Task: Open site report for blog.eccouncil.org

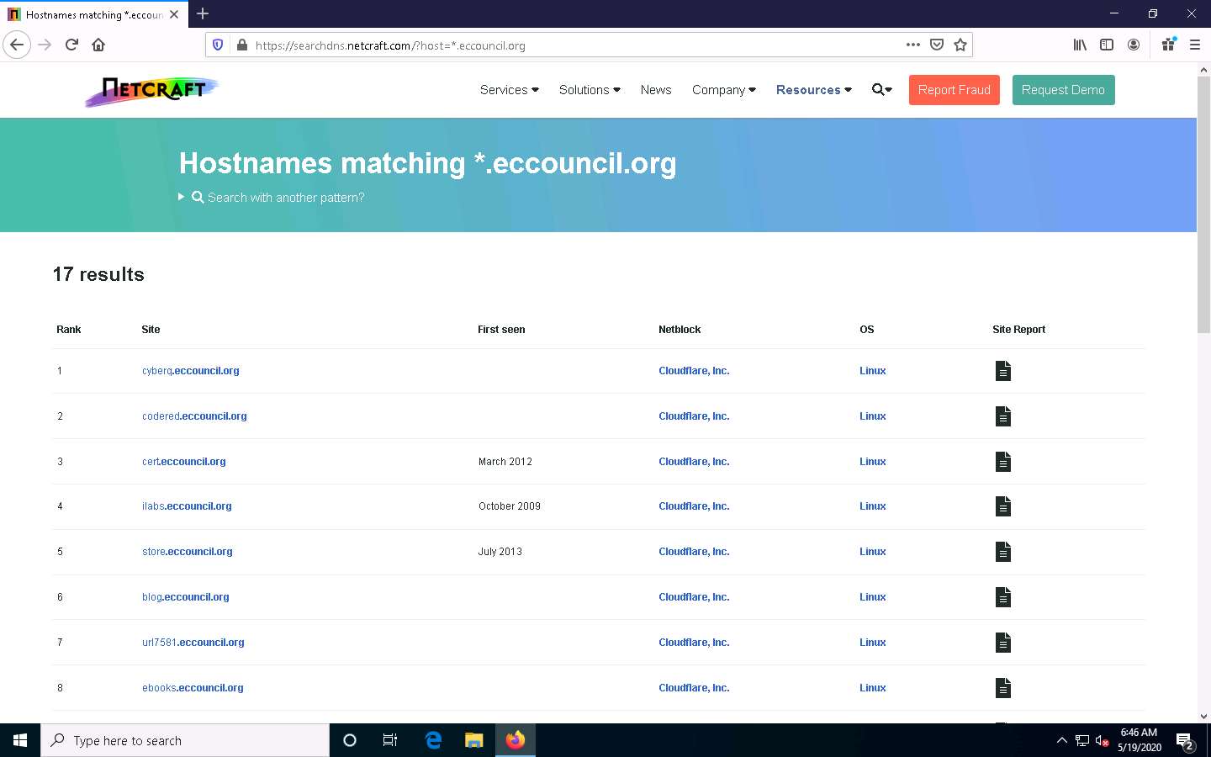Action: 1002,597
